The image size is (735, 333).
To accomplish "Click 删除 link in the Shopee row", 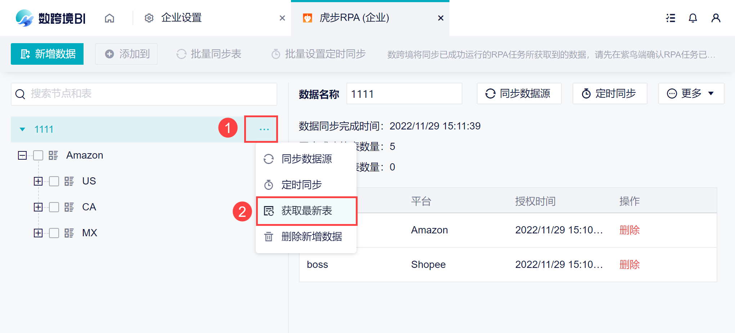I will click(629, 265).
